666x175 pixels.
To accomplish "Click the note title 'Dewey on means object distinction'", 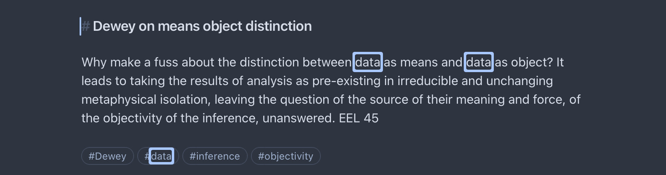I will click(202, 26).
